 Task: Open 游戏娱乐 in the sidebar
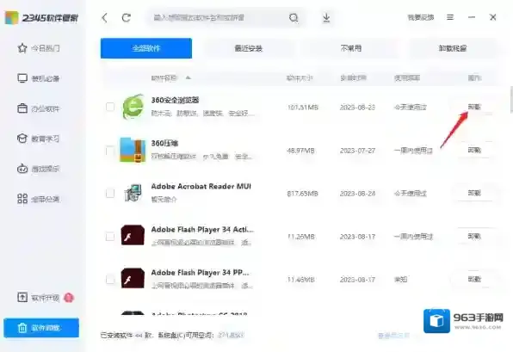coord(39,169)
